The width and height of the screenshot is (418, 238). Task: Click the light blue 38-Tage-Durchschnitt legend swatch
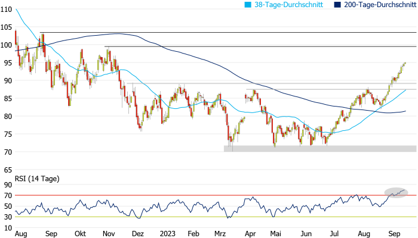pyautogui.click(x=248, y=5)
